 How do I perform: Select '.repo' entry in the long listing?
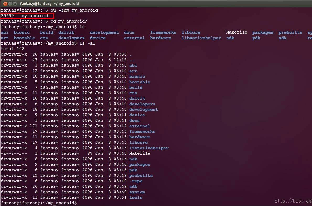[x=136, y=181]
